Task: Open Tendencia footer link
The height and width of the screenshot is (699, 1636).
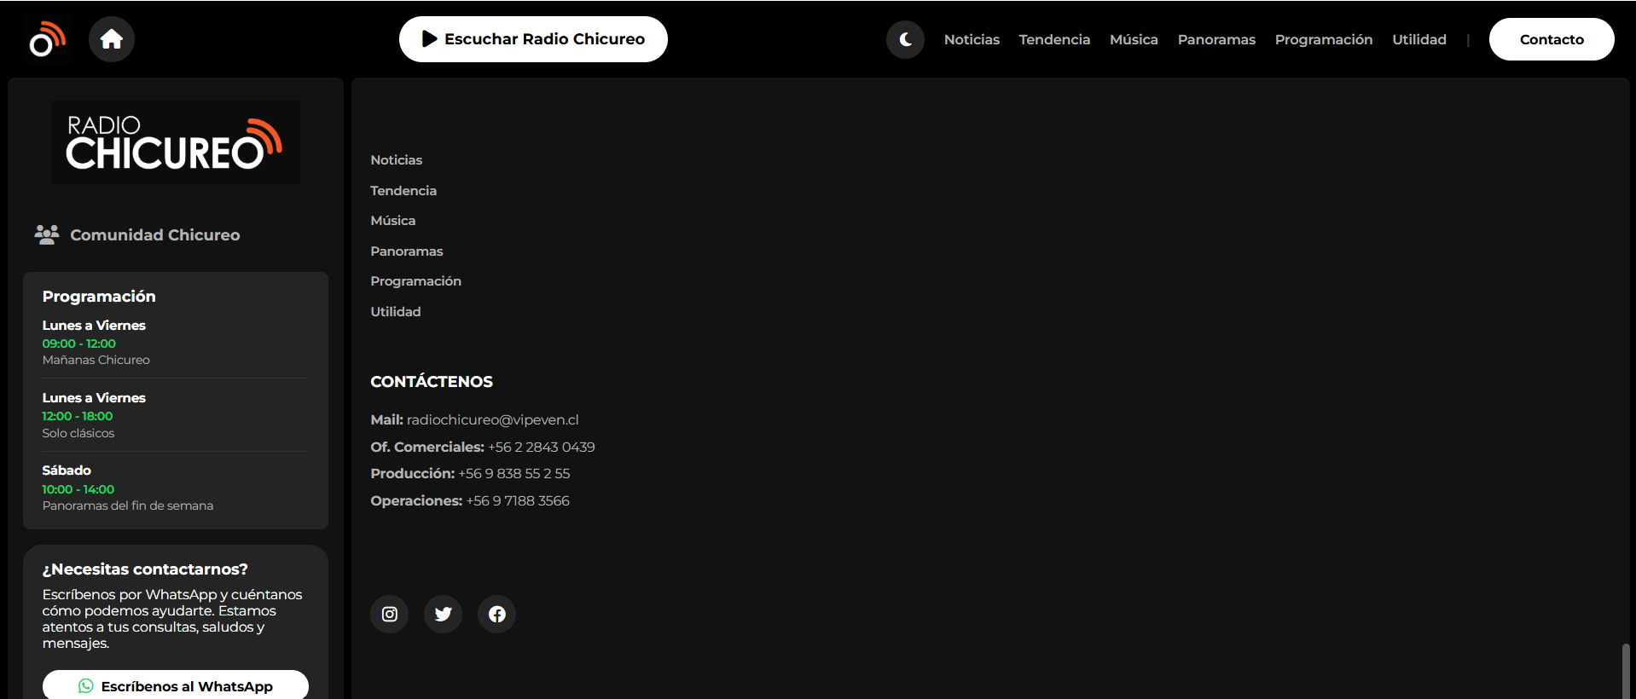Action: [x=403, y=191]
